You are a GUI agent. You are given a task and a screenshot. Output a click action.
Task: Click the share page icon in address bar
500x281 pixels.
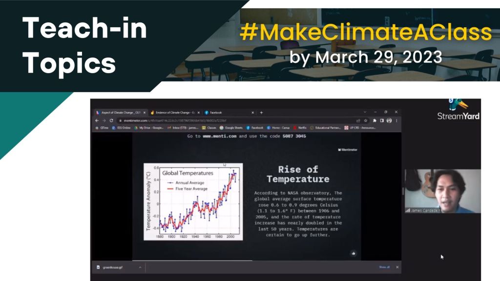(x=358, y=120)
